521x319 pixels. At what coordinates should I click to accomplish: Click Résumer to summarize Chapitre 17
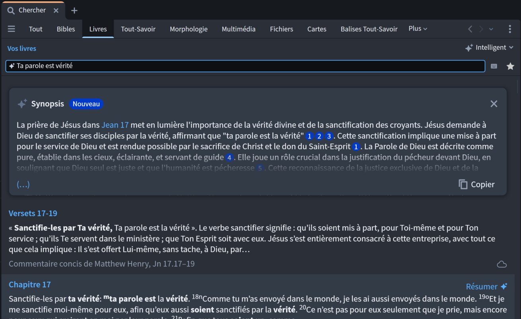click(x=486, y=286)
